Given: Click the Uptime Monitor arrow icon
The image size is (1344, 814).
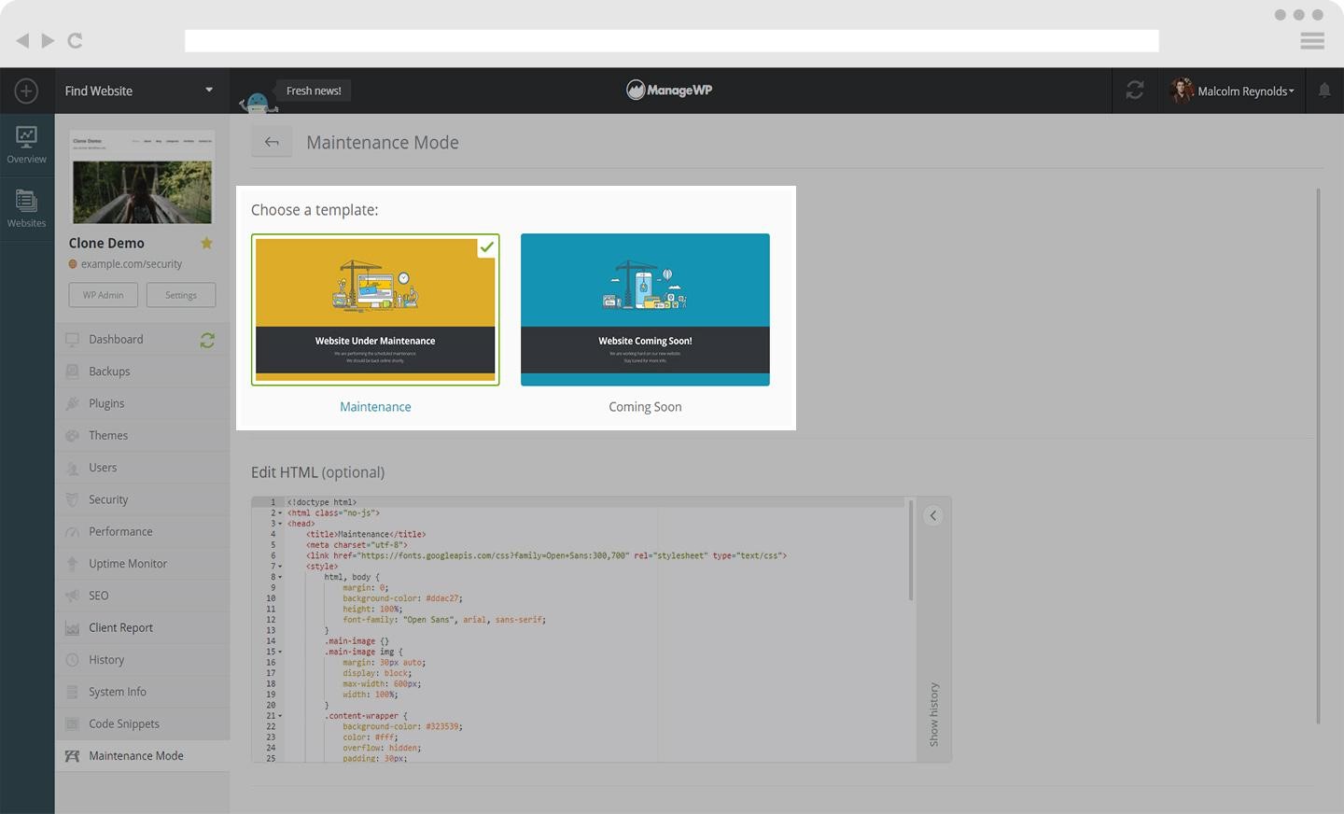Looking at the screenshot, I should pyautogui.click(x=72, y=564).
